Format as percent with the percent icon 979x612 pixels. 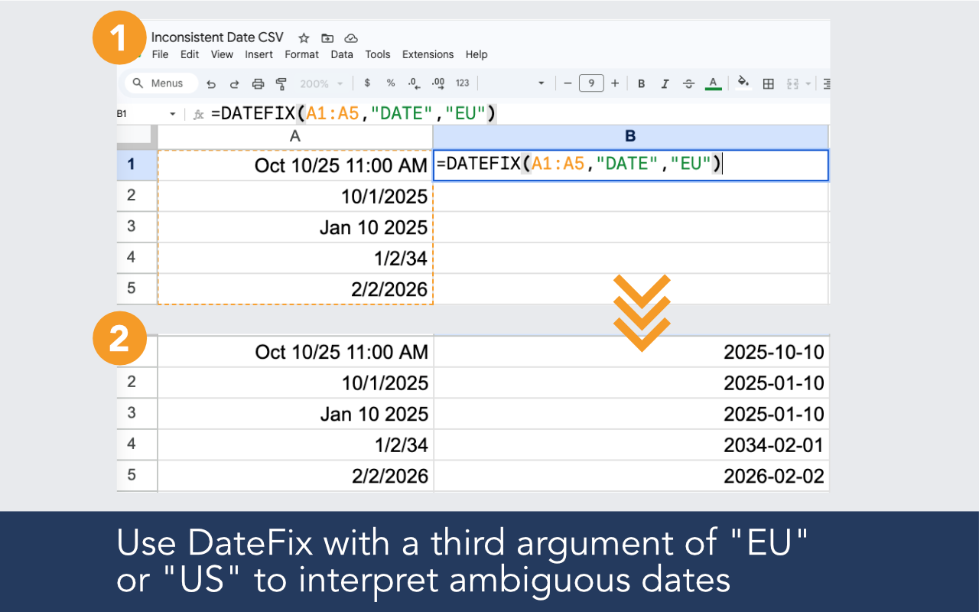(x=390, y=83)
